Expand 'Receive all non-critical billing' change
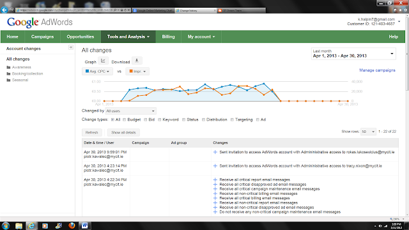The width and height of the screenshot is (409, 230). pyautogui.click(x=215, y=194)
